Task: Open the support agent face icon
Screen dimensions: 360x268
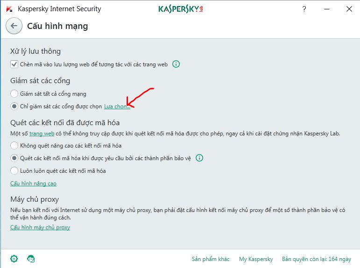Action: tap(31, 259)
